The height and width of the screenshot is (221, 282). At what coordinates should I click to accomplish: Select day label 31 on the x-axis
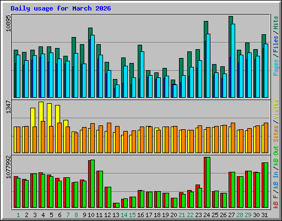point(264,215)
